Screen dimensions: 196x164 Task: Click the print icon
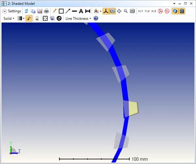point(46,11)
